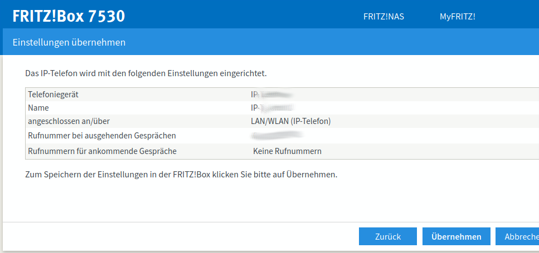Image resolution: width=539 pixels, height=253 pixels.
Task: Click the 'Keine Rufnummern' value
Action: tap(287, 151)
